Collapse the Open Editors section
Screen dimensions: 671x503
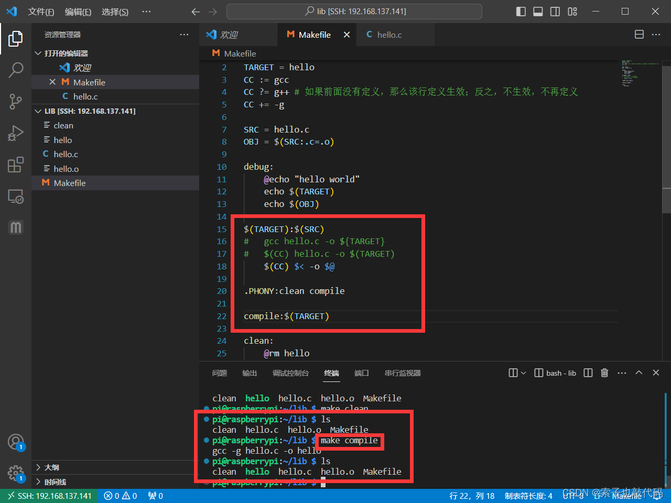(115, 53)
